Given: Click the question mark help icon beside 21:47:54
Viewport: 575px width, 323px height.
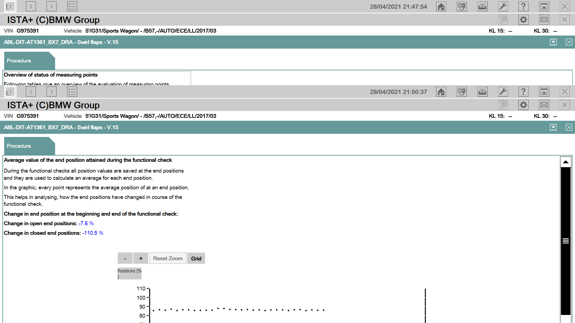Looking at the screenshot, I should [523, 7].
